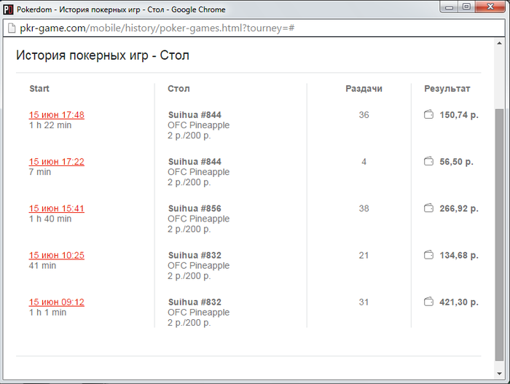Click wallet icon beside 150,74 p.
Screen dimensions: 510x384
pos(428,114)
